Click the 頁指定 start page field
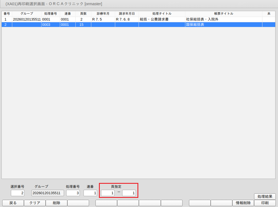Screen dimensions: 278x207 [108, 193]
